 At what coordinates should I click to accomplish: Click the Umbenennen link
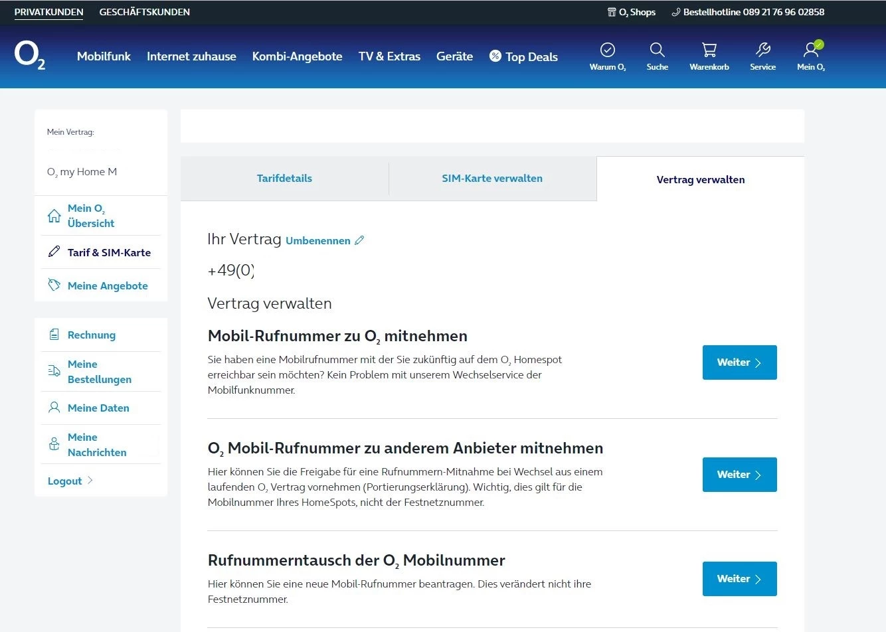(318, 241)
